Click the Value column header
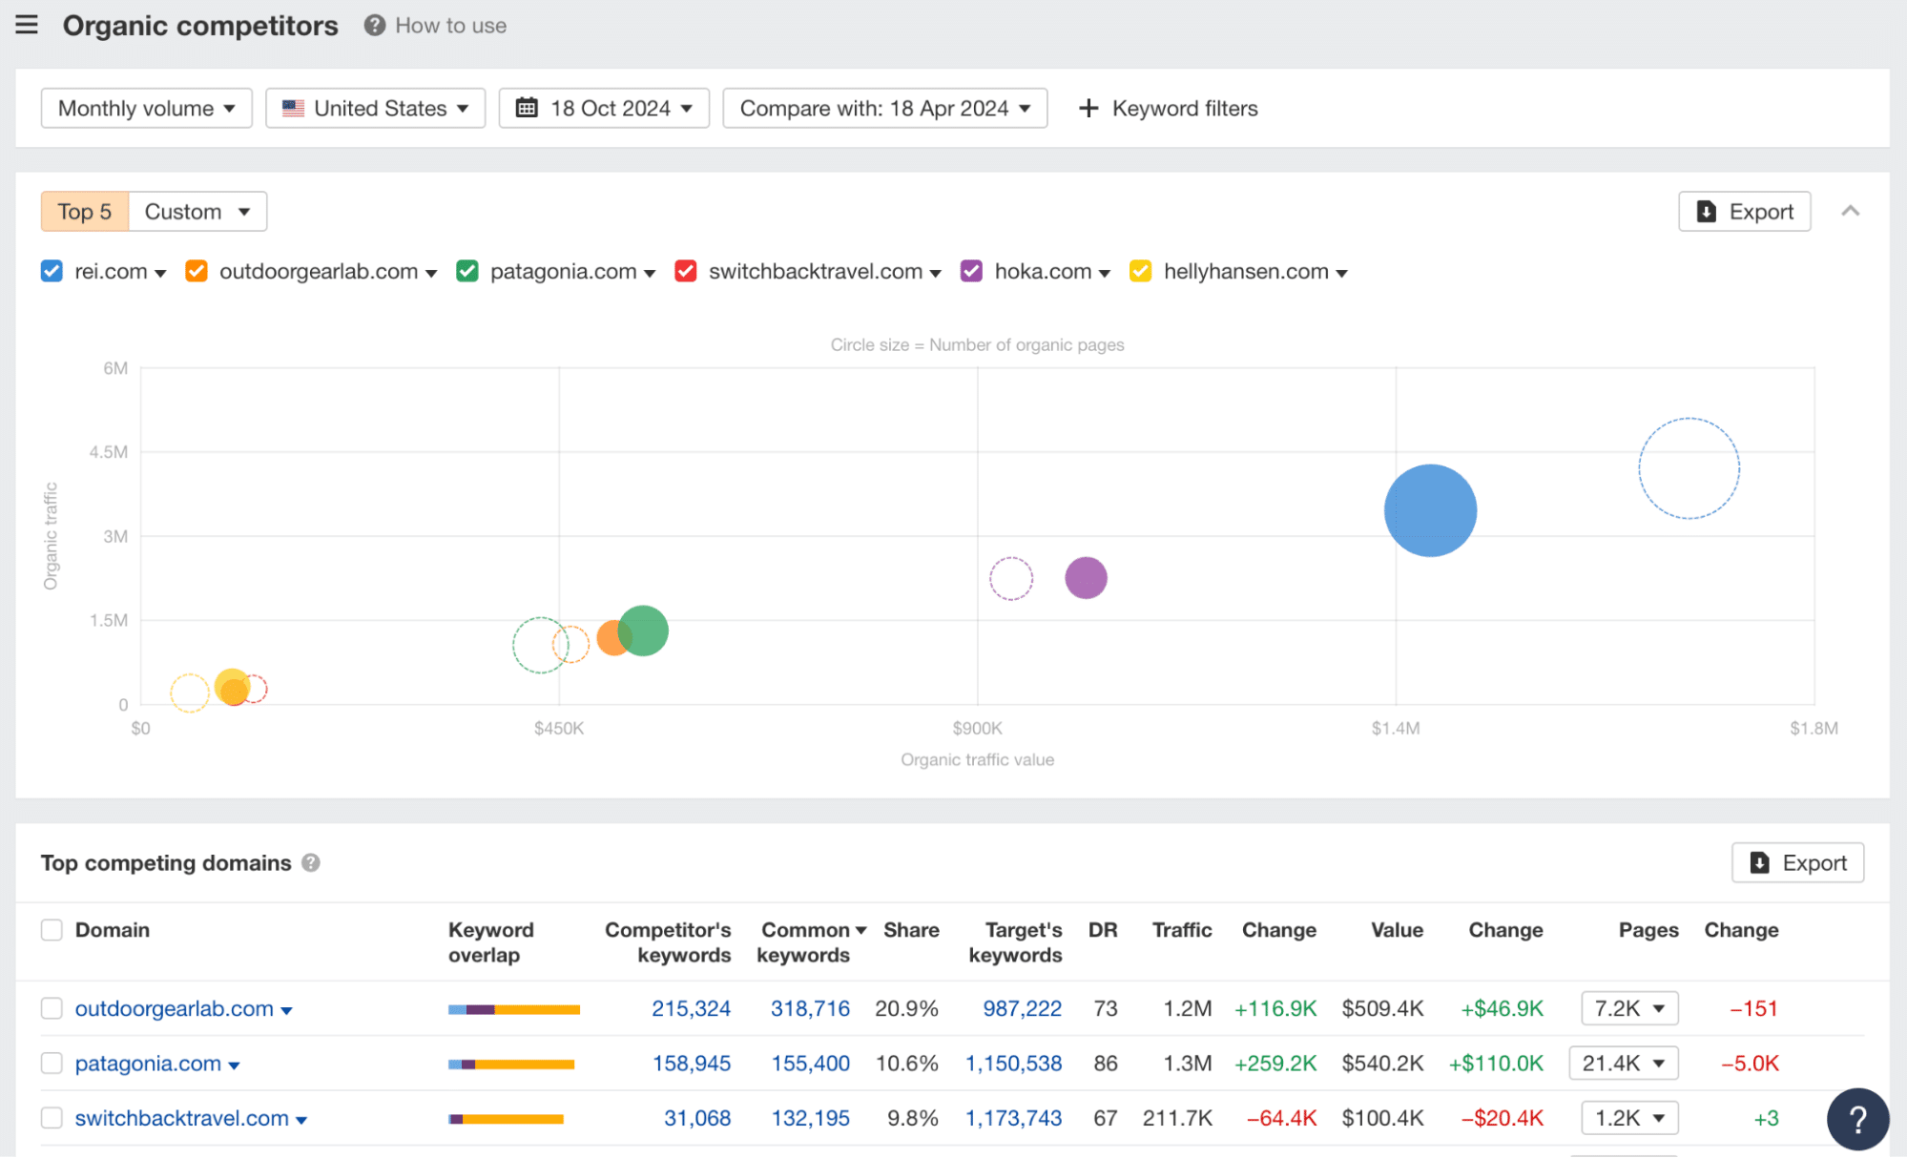Screen dimensions: 1907x1158 (x=1397, y=930)
